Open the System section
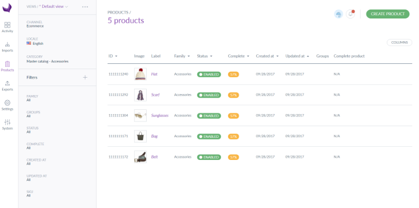 click(x=7, y=125)
